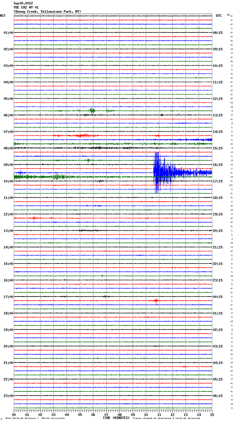This screenshot has width=234, height=422.
Task: Click the UTC timezone label
Action: pos(219,16)
